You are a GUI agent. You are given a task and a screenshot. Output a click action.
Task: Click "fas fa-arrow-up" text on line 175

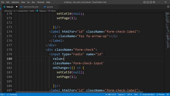coord(93,36)
